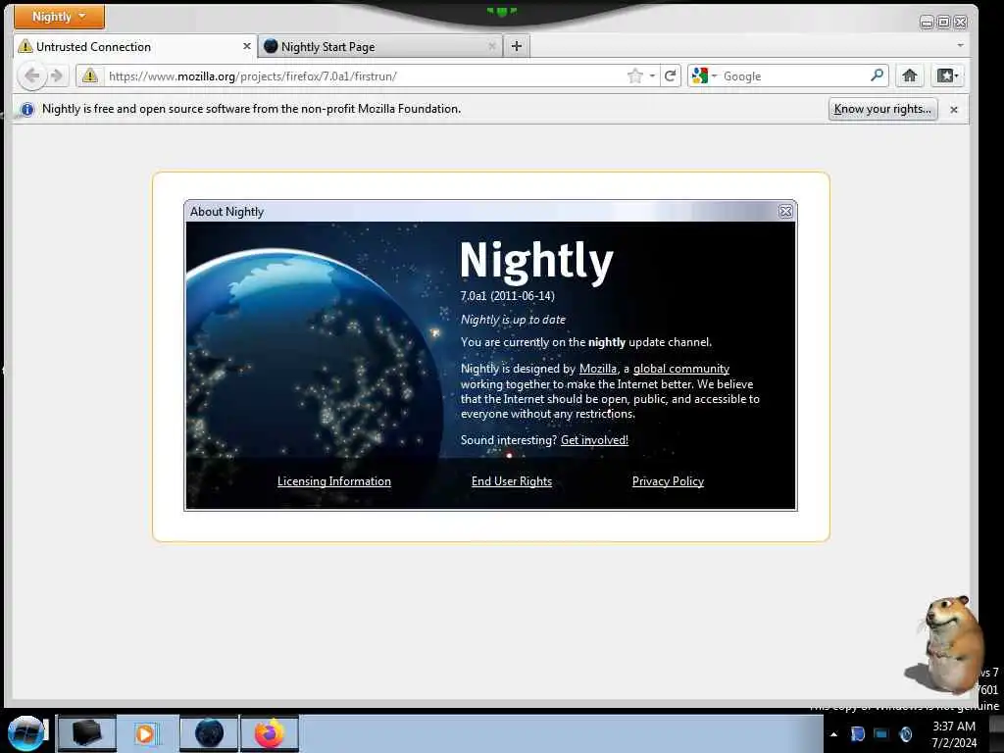Show hidden system tray icons
The image size is (1004, 753).
pos(833,734)
